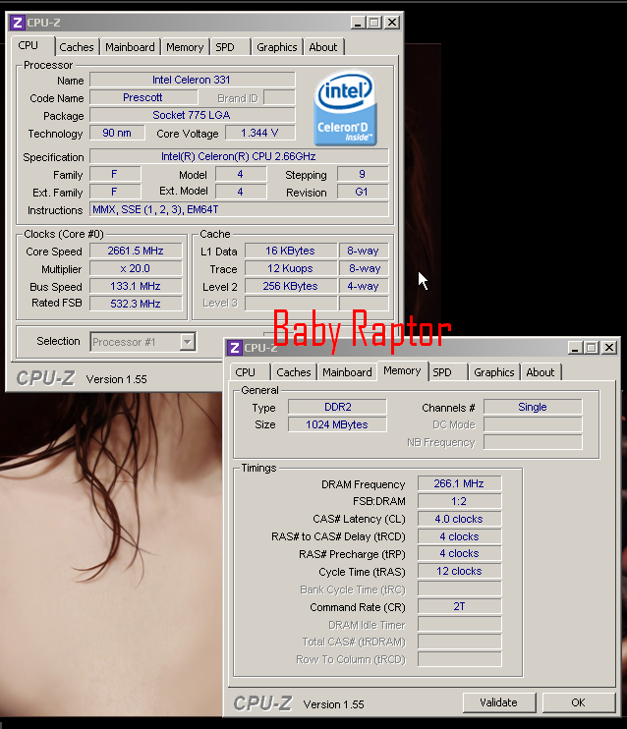Click the CAS# Latency value 4.0 clocks
Viewport: 627px width, 729px height.
[x=460, y=519]
